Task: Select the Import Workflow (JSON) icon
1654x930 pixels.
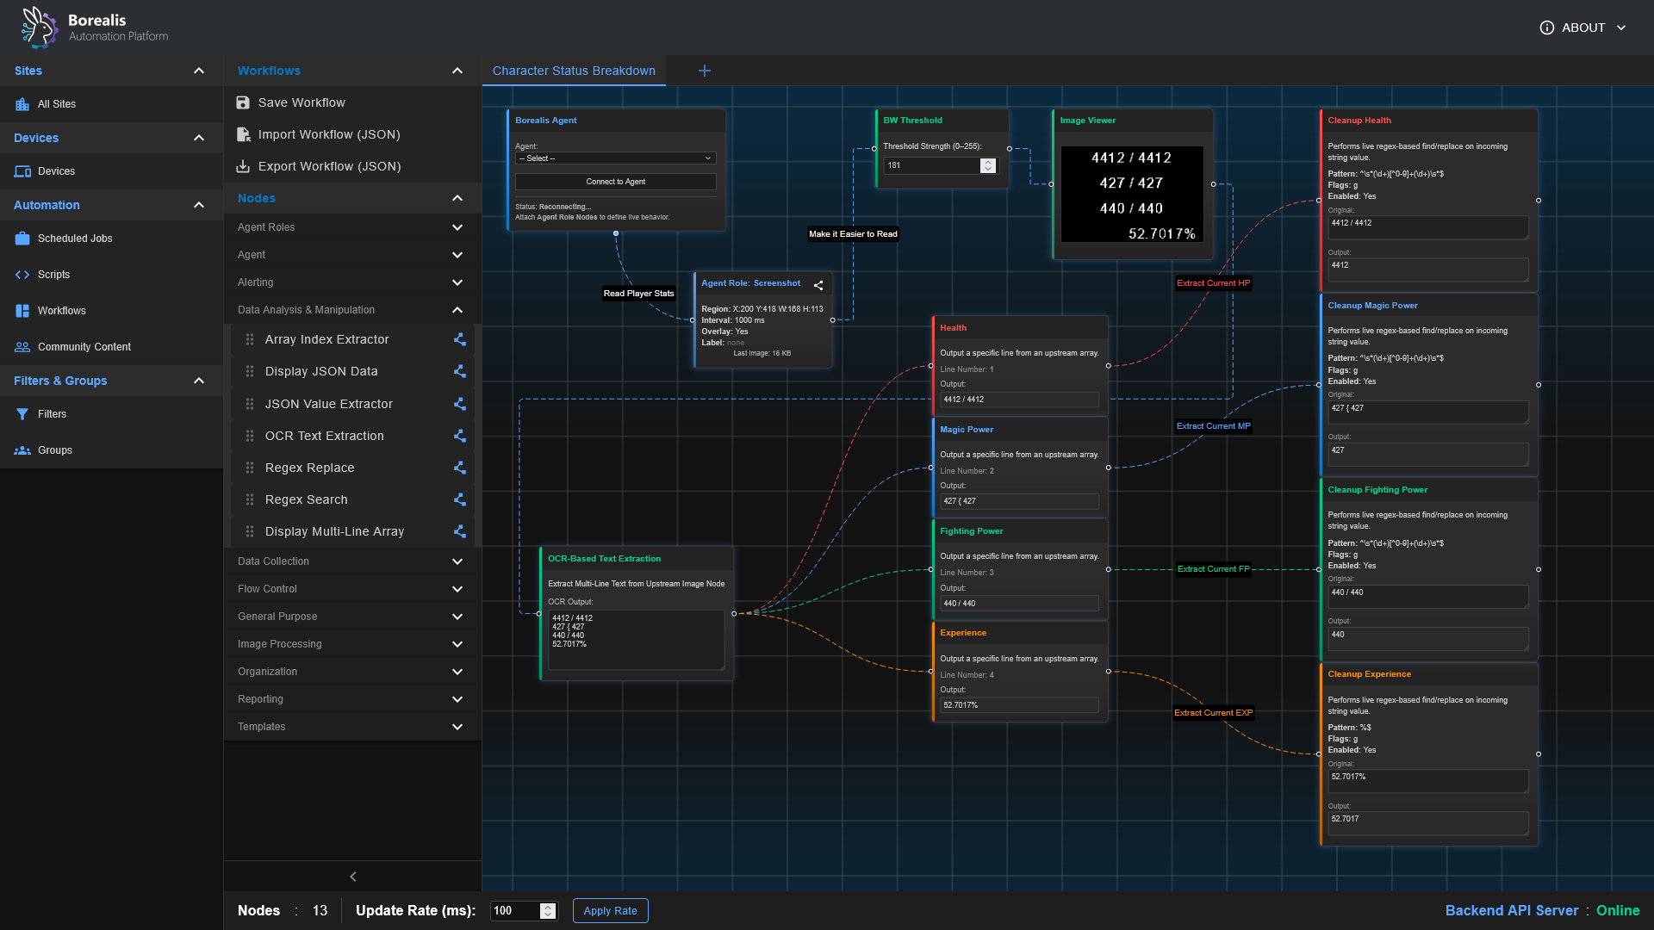Action: point(243,134)
